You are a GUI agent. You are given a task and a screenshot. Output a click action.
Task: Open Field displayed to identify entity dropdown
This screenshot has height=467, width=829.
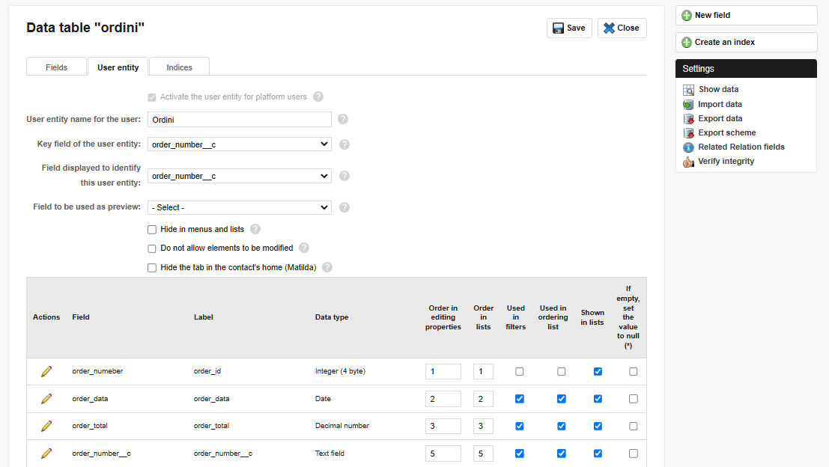point(240,176)
